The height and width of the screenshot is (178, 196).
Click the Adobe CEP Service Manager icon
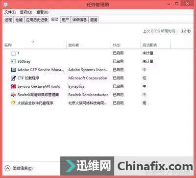coord(13,70)
